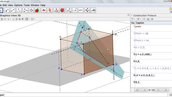
Task: Click the '0 / 23' step counter
Action: tap(152, 90)
